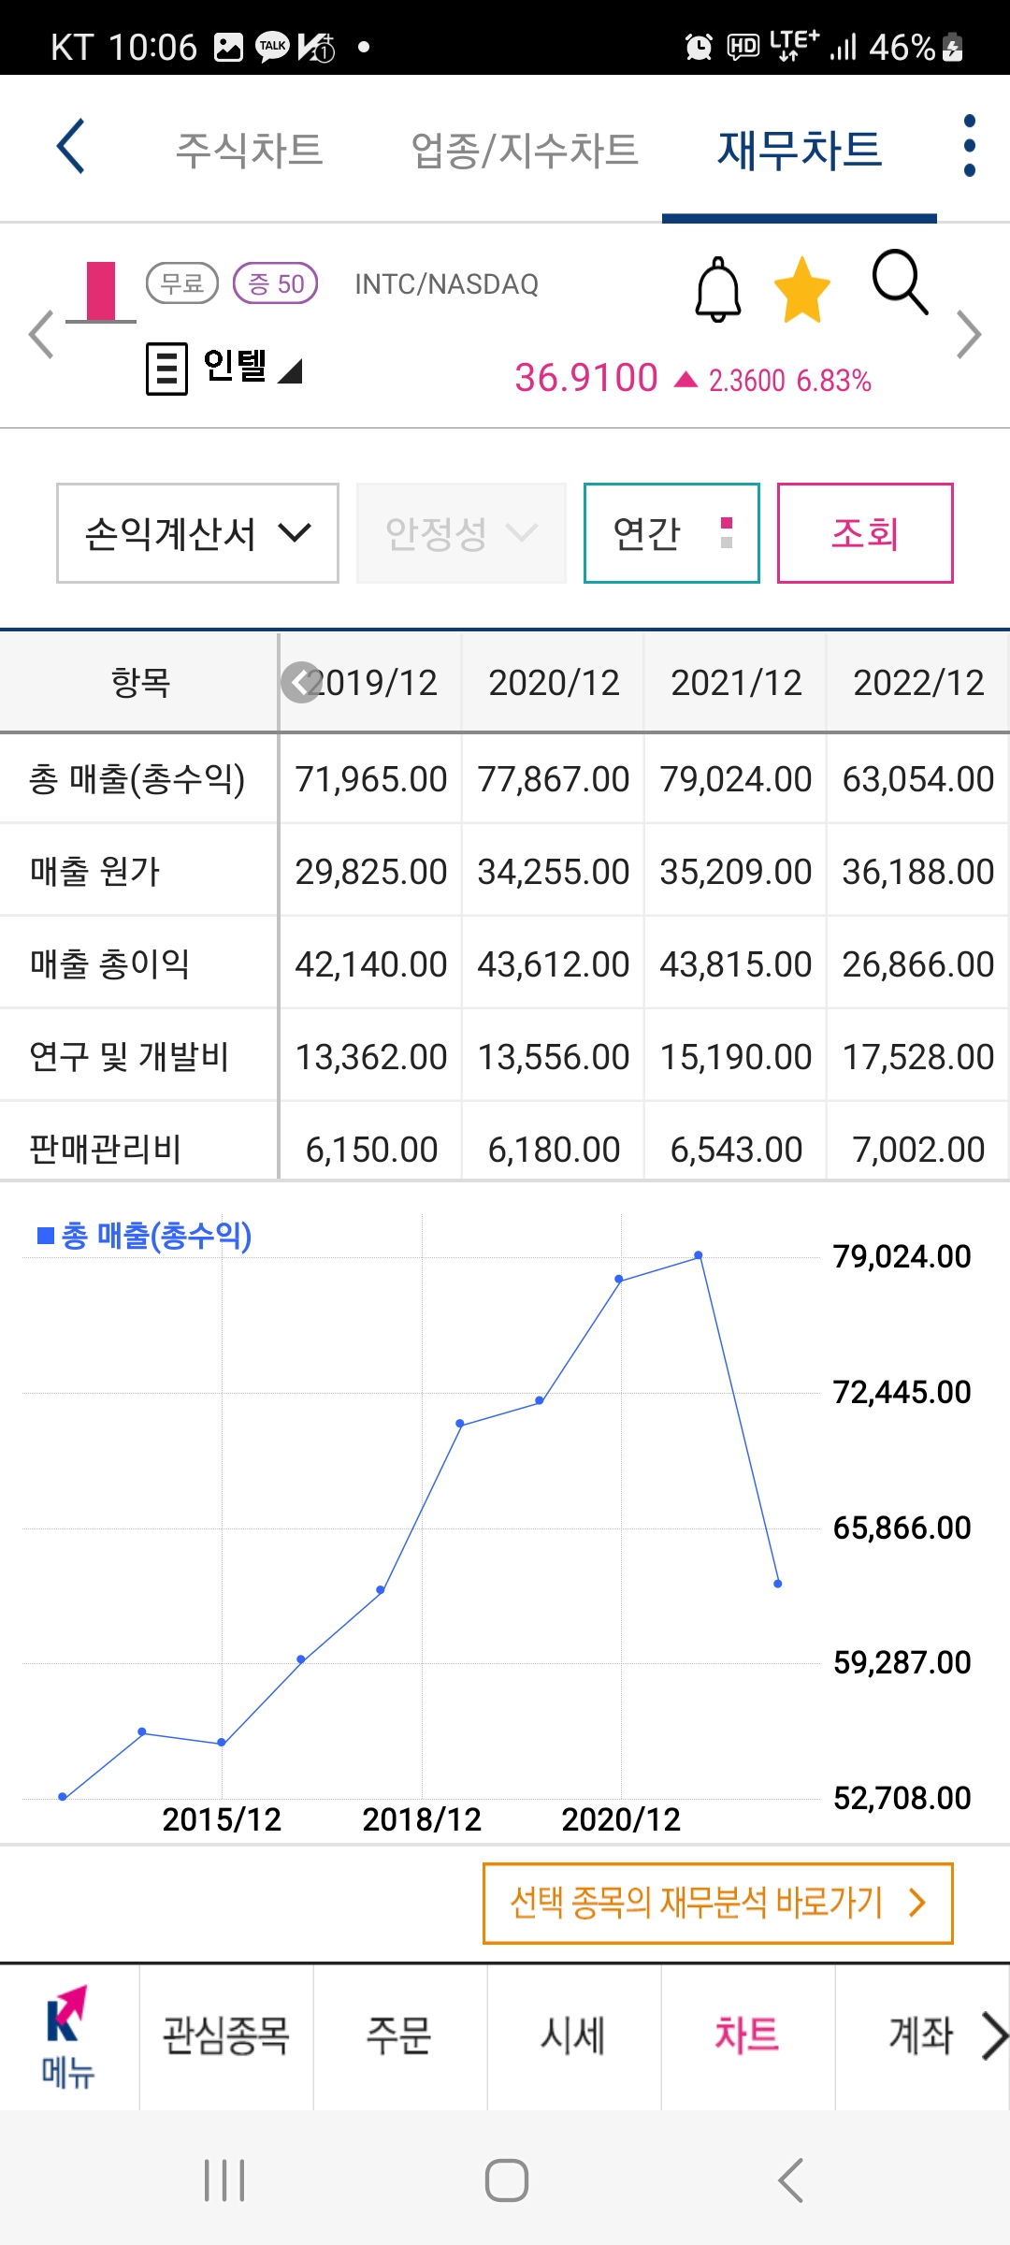Tap the last chart data point

point(778,1584)
